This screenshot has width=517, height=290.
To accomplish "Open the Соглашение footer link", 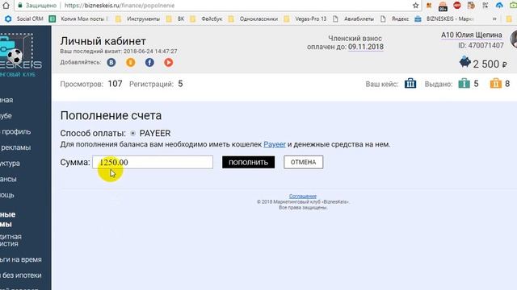I will point(303,196).
